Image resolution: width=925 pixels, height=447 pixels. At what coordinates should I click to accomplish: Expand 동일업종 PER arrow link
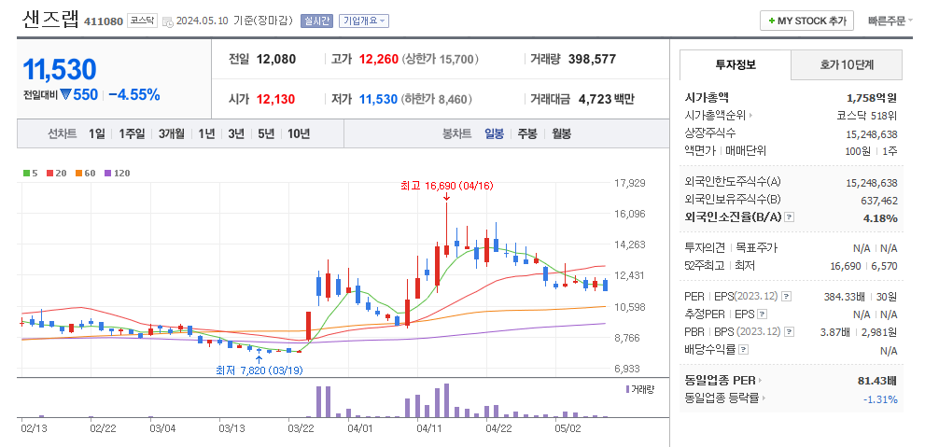(x=761, y=381)
